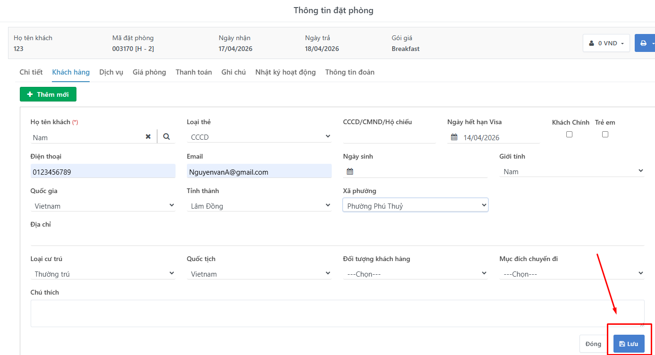Switch to the Ghi chú tab

click(x=234, y=72)
